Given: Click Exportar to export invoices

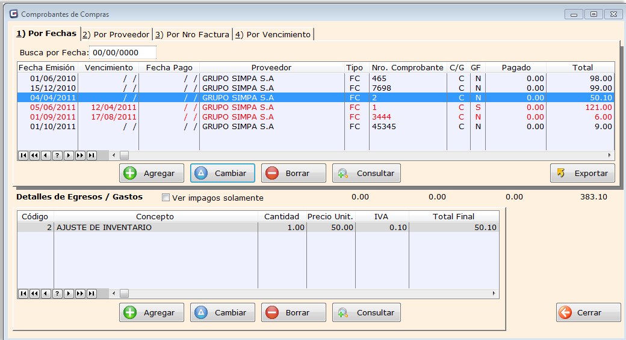Looking at the screenshot, I should click(x=582, y=173).
